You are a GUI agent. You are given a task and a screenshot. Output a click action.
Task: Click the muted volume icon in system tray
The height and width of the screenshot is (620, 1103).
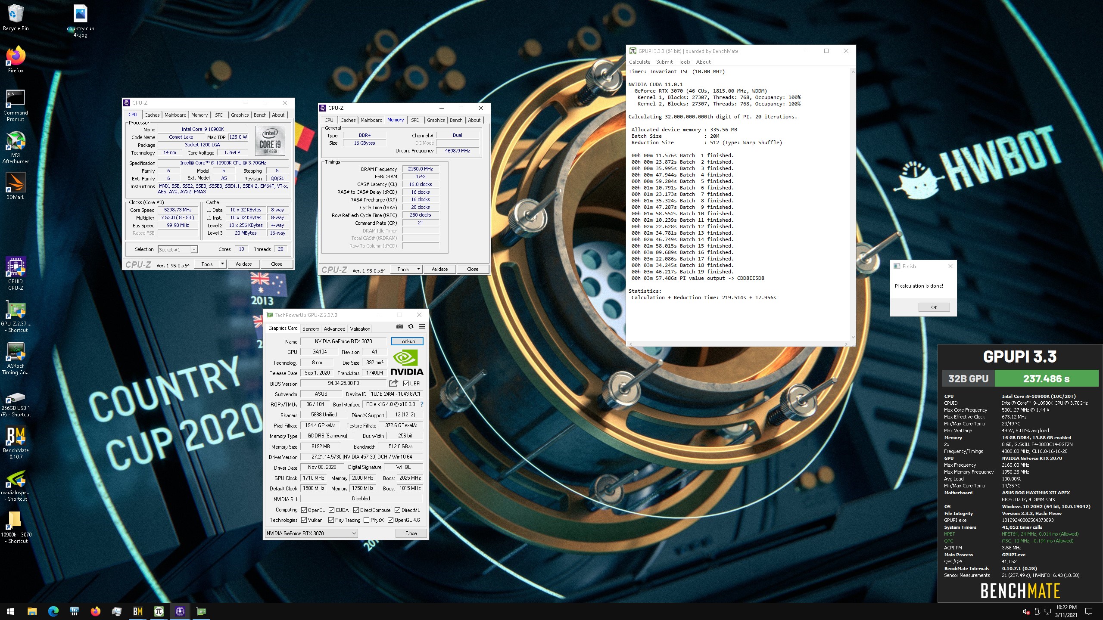pyautogui.click(x=1026, y=611)
